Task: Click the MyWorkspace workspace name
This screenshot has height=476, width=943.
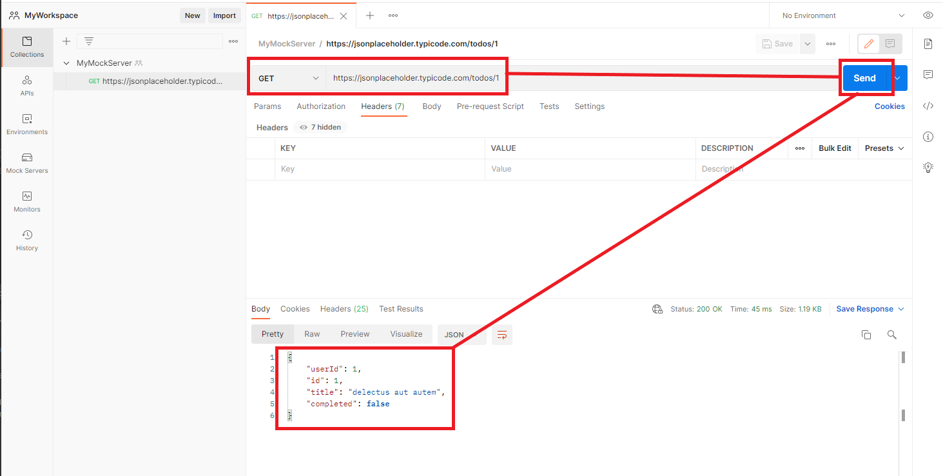Action: [x=51, y=15]
